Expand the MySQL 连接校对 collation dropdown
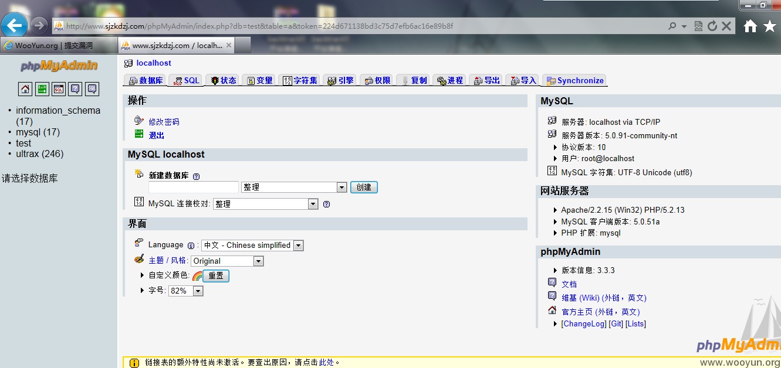Screen dimensions: 781x368 (266, 204)
